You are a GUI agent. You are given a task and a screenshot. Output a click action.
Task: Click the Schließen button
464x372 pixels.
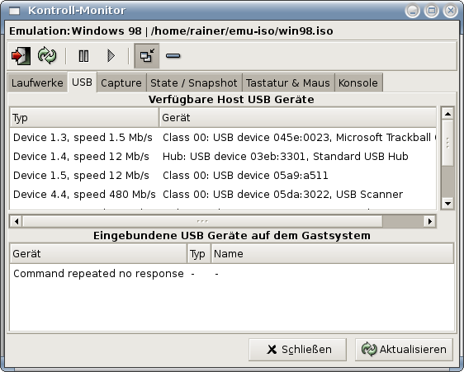[x=297, y=350]
